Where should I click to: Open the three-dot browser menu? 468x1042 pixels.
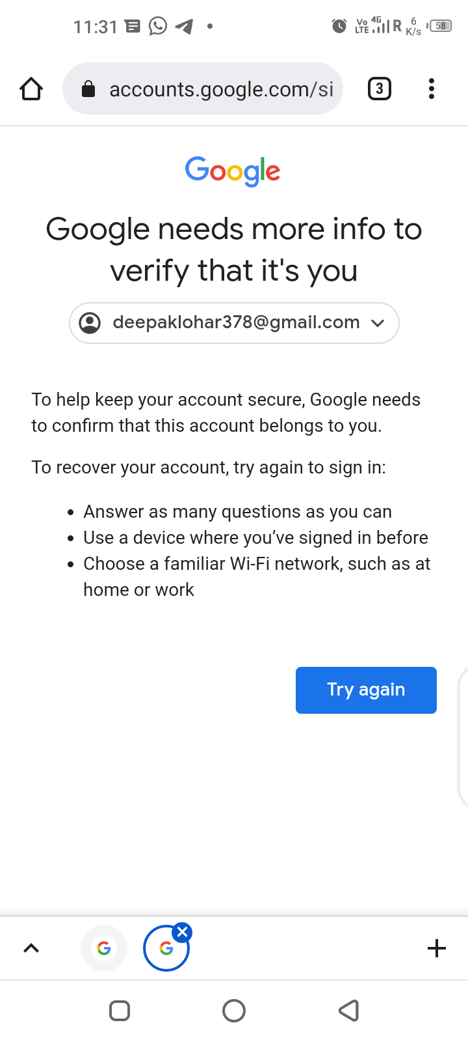pyautogui.click(x=432, y=89)
